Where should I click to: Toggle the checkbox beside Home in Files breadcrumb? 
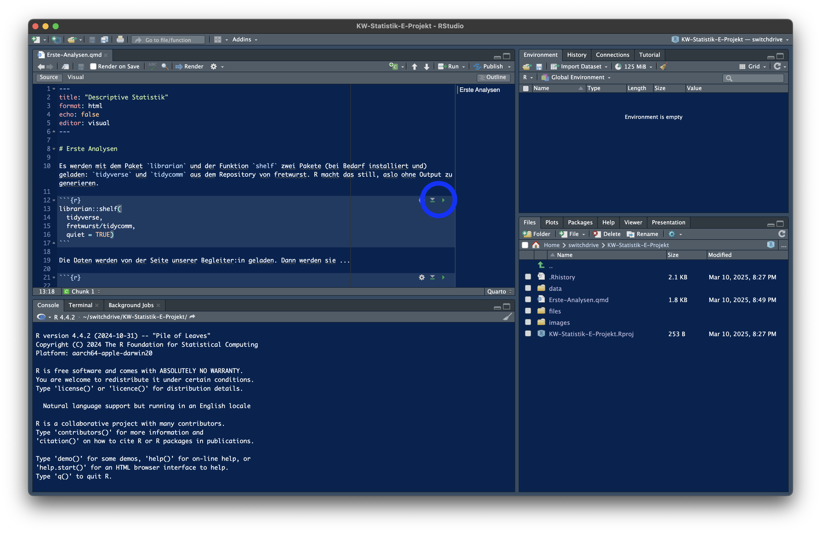525,245
